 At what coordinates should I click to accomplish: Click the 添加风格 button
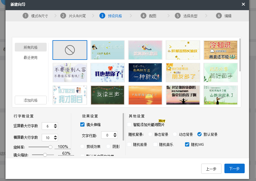point(31,100)
